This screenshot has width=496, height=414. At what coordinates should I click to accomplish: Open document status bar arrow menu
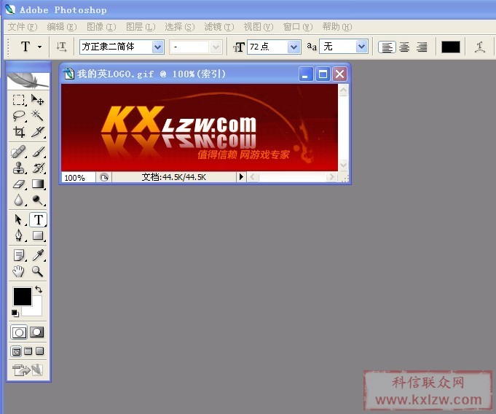(241, 176)
